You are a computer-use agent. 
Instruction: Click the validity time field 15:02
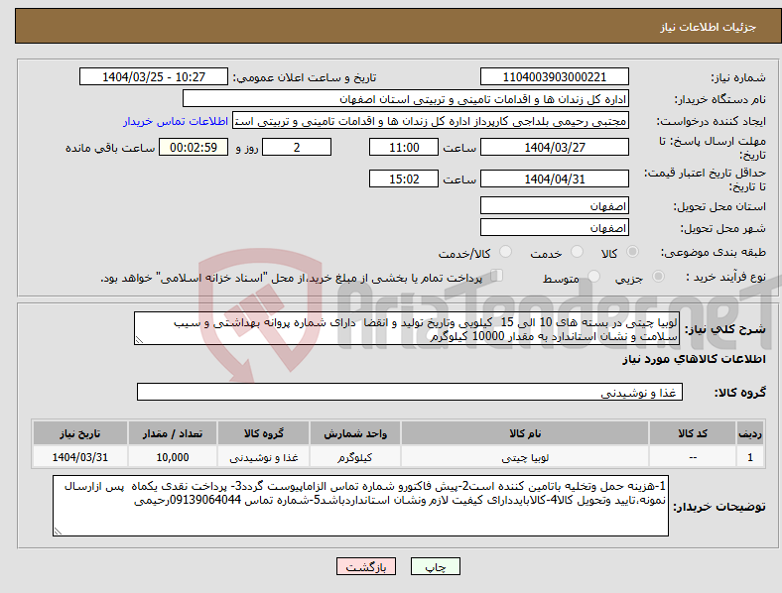[x=404, y=178]
